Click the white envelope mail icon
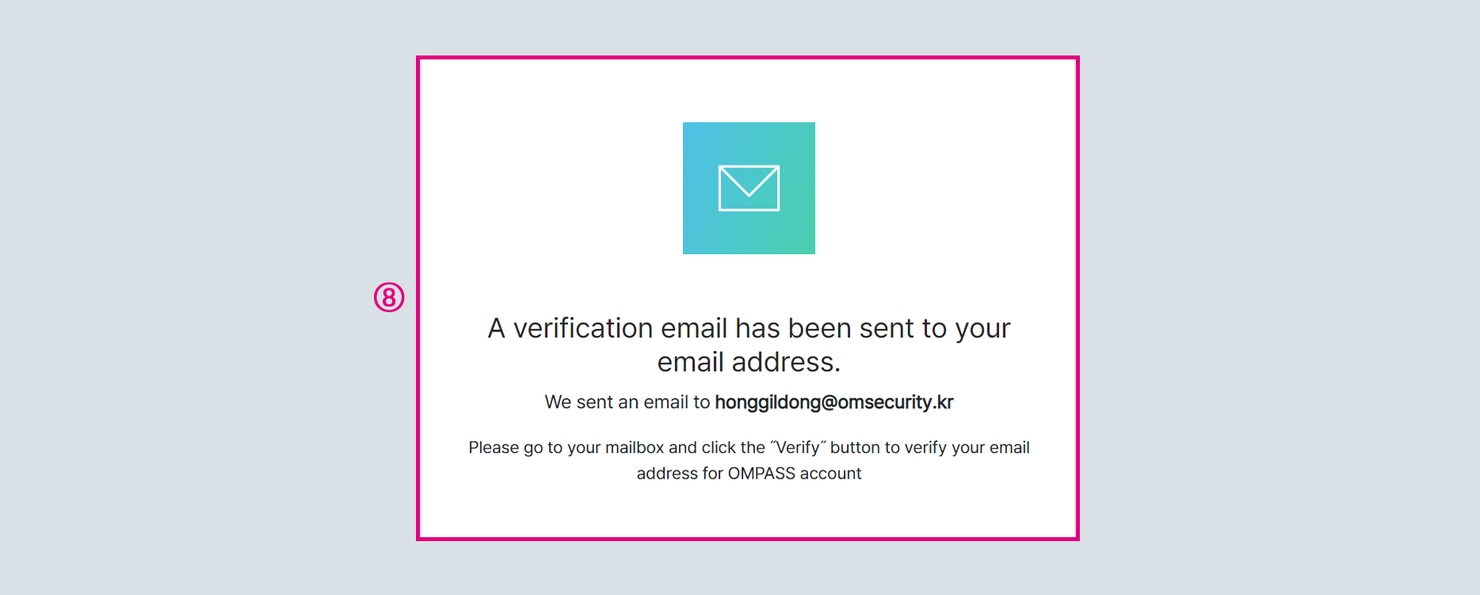This screenshot has width=1480, height=595. (x=749, y=188)
